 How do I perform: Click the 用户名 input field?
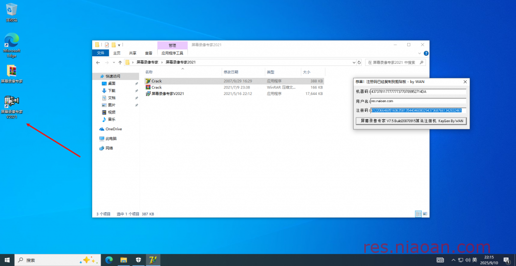[x=418, y=101]
